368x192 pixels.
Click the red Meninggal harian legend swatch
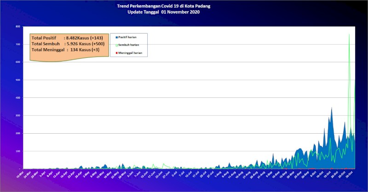pyautogui.click(x=116, y=53)
